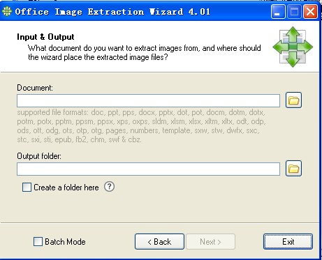
Task: Open help for Create a folder here
Action: point(109,187)
